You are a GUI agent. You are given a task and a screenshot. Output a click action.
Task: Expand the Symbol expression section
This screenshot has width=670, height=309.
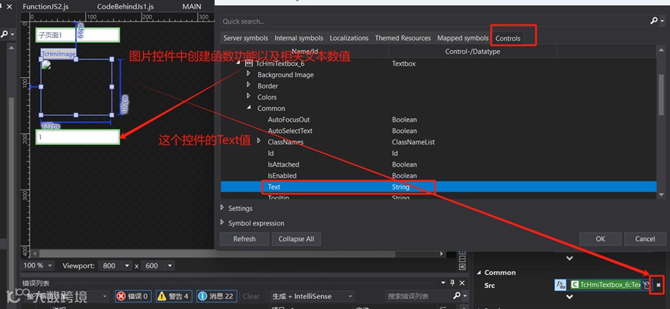pyautogui.click(x=222, y=222)
